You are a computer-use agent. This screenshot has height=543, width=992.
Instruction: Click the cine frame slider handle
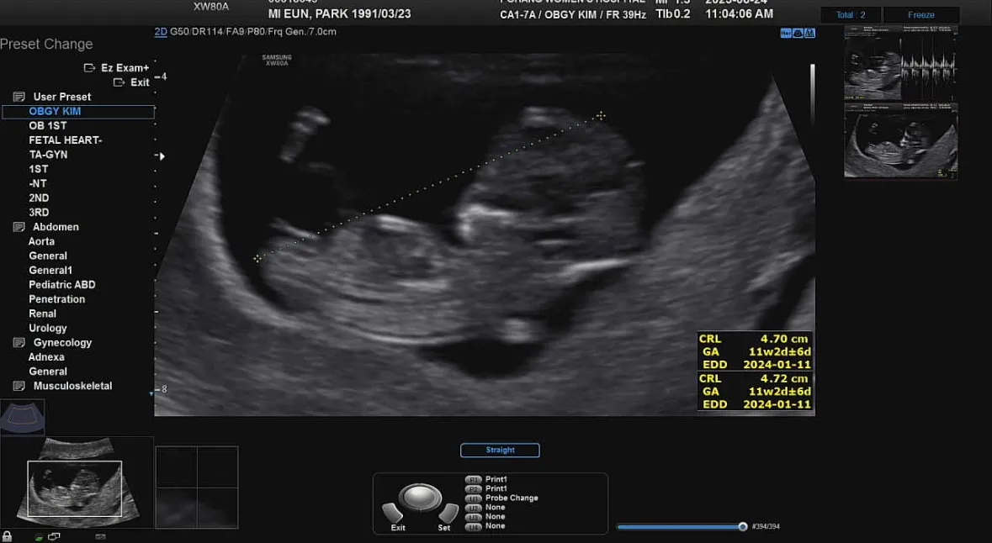pos(743,526)
